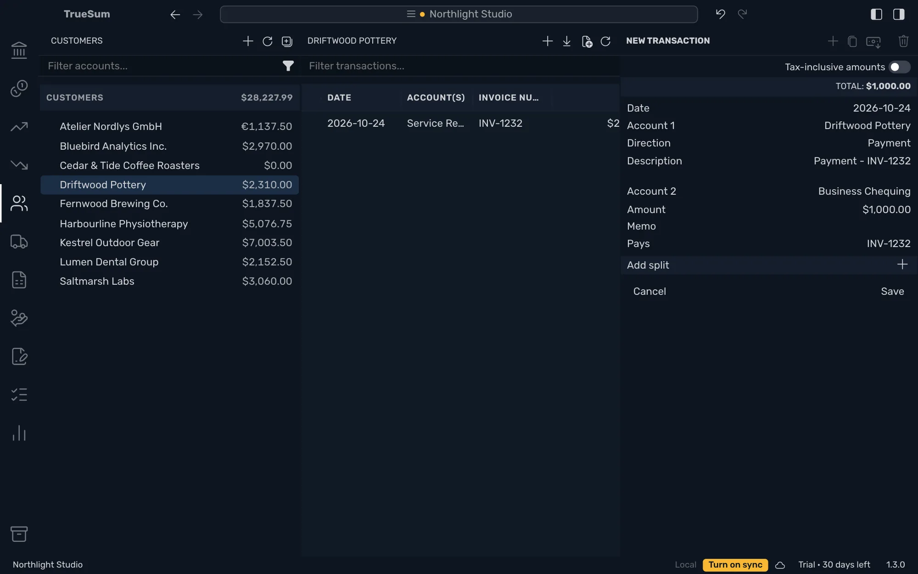The height and width of the screenshot is (574, 918).
Task: Open the checklist tasks sidebar icon
Action: (x=19, y=394)
